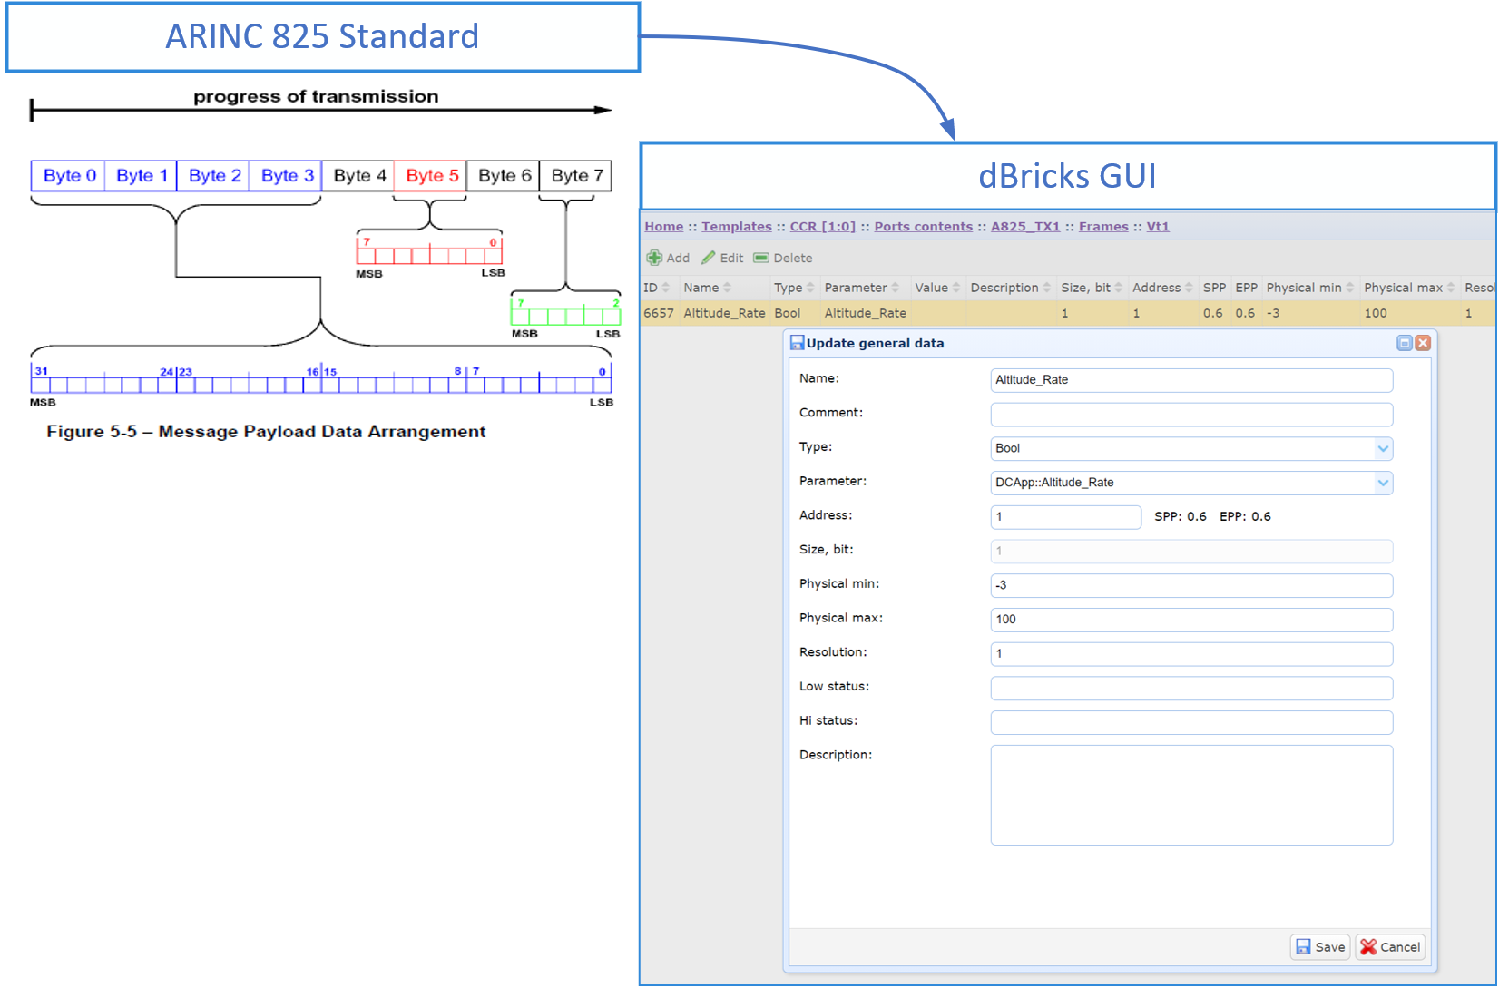Click the Resolution input field

point(1191,654)
